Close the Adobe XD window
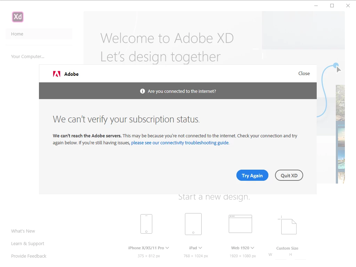The width and height of the screenshot is (356, 267). (x=348, y=6)
